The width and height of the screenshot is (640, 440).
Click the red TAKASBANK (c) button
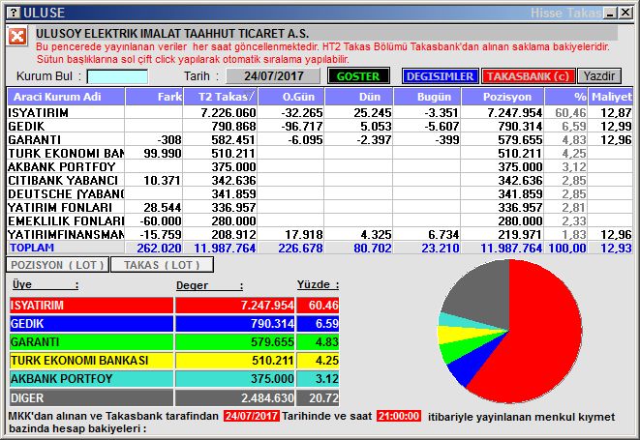(528, 76)
